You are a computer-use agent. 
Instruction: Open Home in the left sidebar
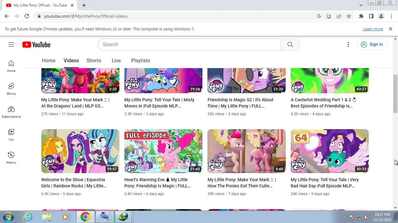click(x=11, y=66)
